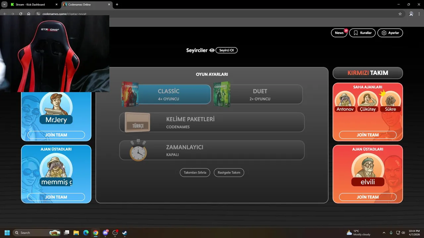
Task: Click the taskbar Search box
Action: point(37,233)
